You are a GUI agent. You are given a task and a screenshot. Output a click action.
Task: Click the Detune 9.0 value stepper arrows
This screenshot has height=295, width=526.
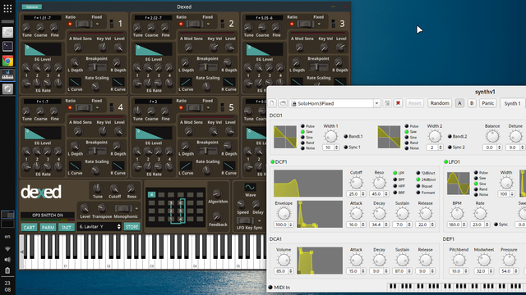pos(522,147)
